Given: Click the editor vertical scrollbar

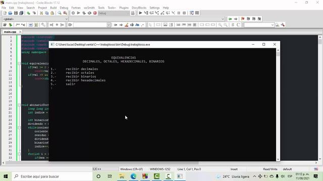Looking at the screenshot, I should 320,98.
